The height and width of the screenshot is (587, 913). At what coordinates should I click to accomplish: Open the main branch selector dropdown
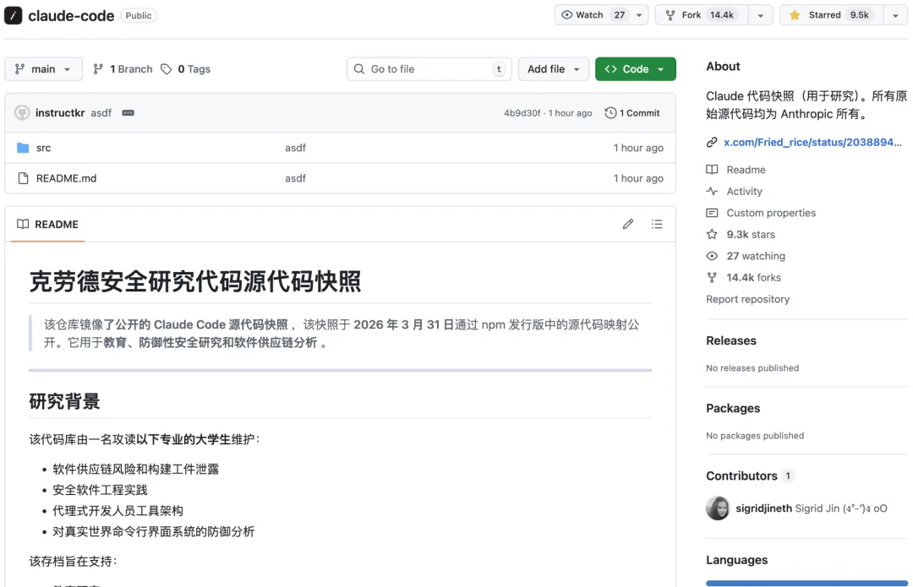pyautogui.click(x=43, y=68)
